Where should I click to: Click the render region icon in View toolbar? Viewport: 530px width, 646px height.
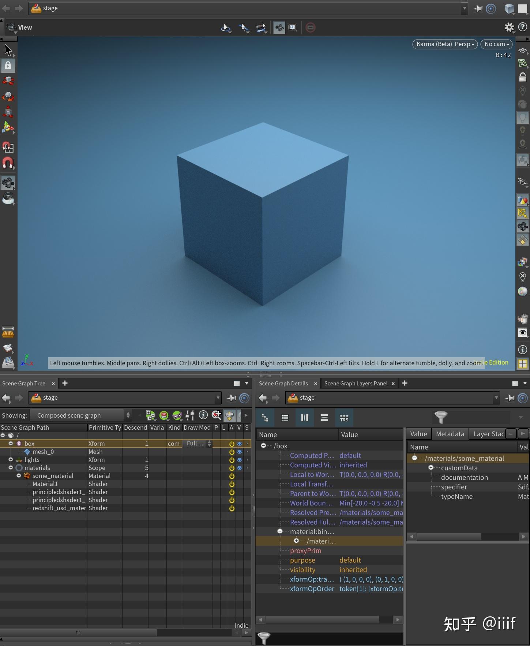(293, 27)
